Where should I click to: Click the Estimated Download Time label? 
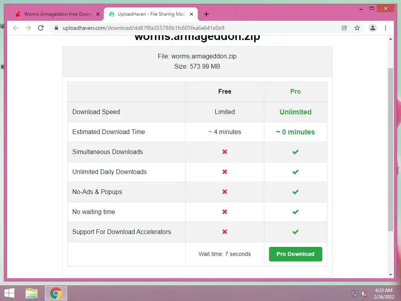108,132
